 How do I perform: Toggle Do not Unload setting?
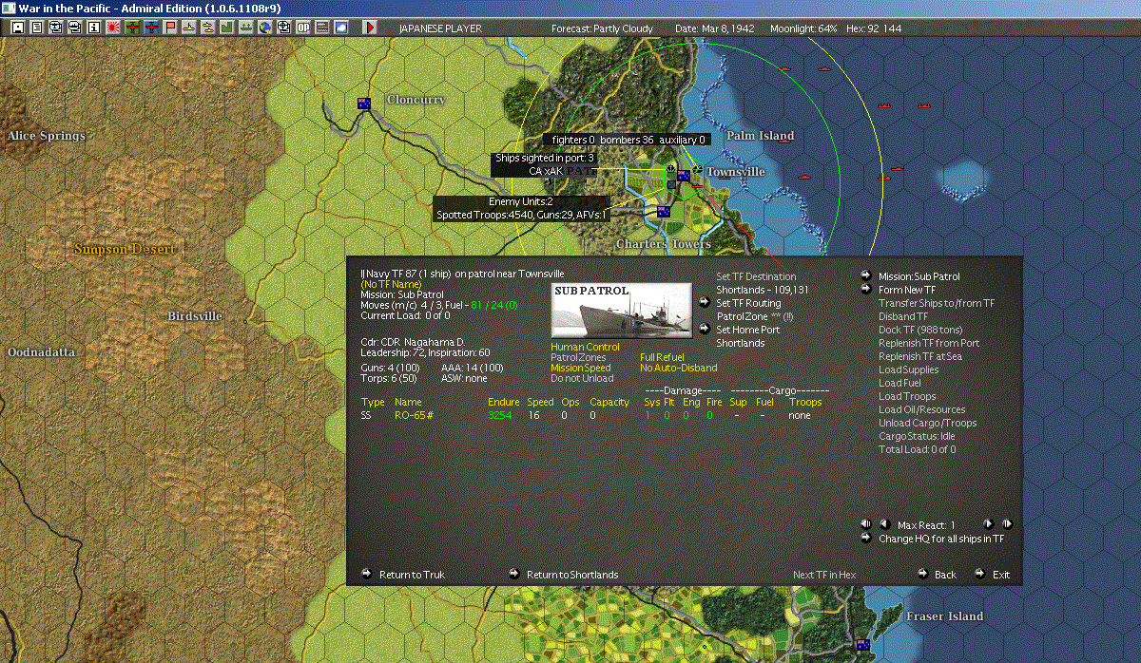(x=582, y=378)
